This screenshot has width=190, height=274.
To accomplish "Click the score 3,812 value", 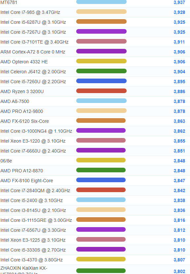I will pos(179,230).
